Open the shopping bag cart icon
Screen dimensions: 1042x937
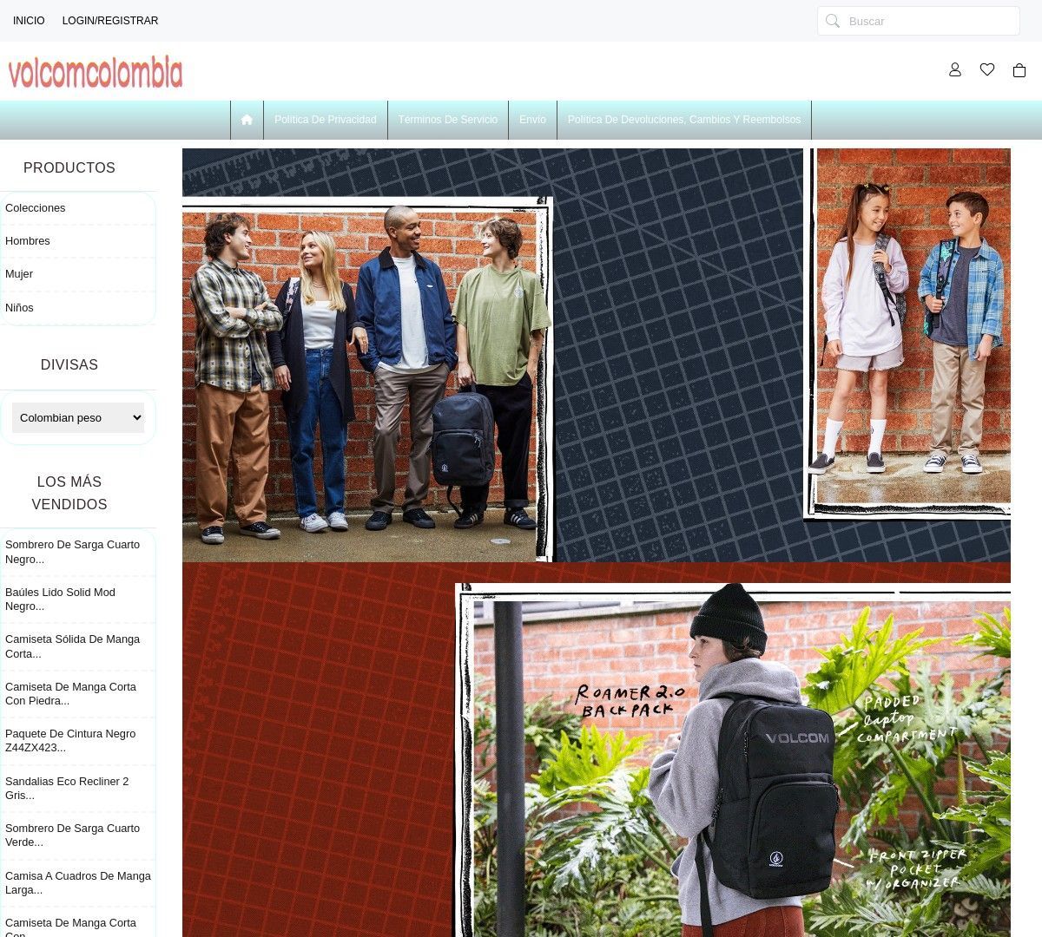1019,69
